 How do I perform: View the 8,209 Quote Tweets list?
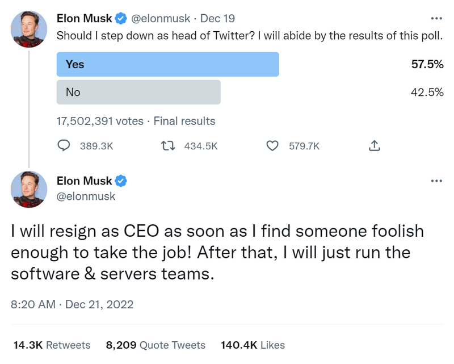(x=155, y=345)
